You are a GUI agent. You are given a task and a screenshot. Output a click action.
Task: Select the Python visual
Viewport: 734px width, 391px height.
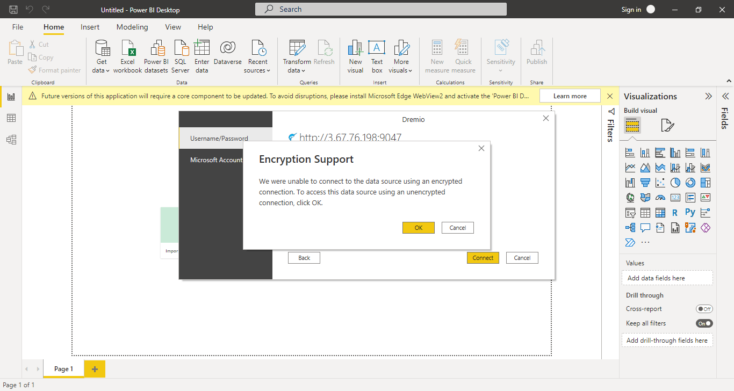[x=690, y=213]
